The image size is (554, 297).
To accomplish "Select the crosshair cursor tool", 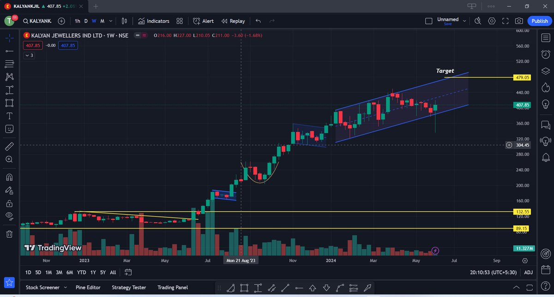I will [9, 37].
